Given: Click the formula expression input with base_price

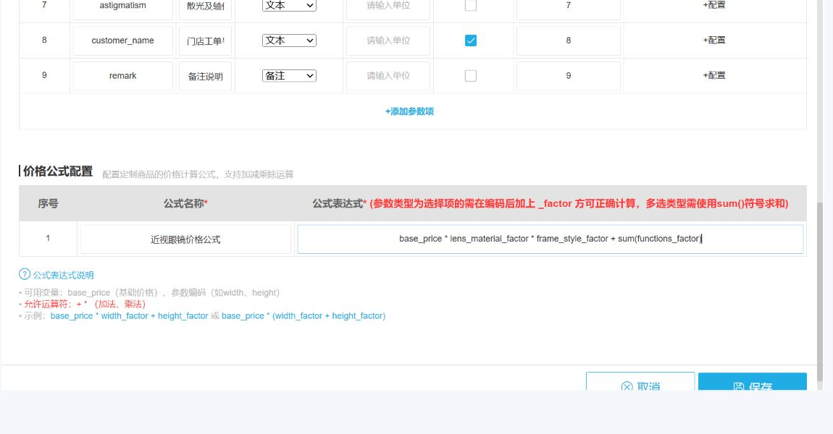Looking at the screenshot, I should [x=551, y=239].
